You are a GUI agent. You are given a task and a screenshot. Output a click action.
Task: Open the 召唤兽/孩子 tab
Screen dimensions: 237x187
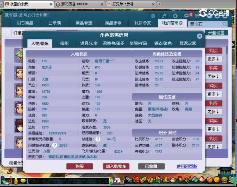point(114,43)
